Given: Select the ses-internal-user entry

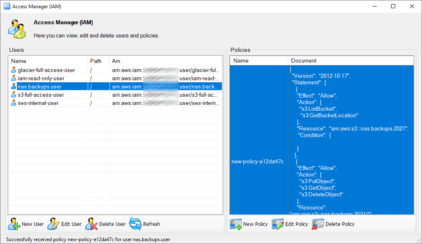Looking at the screenshot, I should coord(41,103).
